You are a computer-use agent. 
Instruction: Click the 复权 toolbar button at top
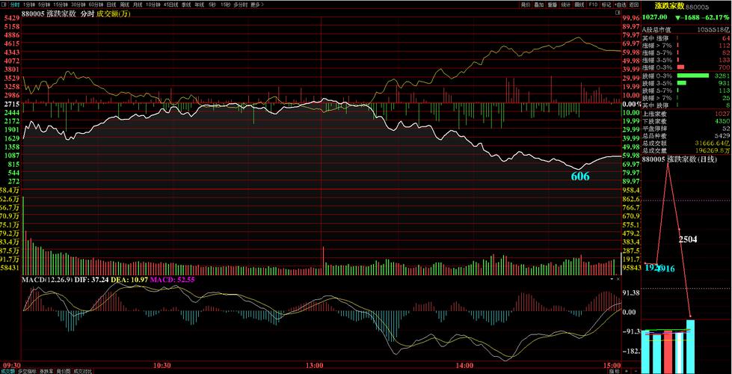tap(526, 4)
